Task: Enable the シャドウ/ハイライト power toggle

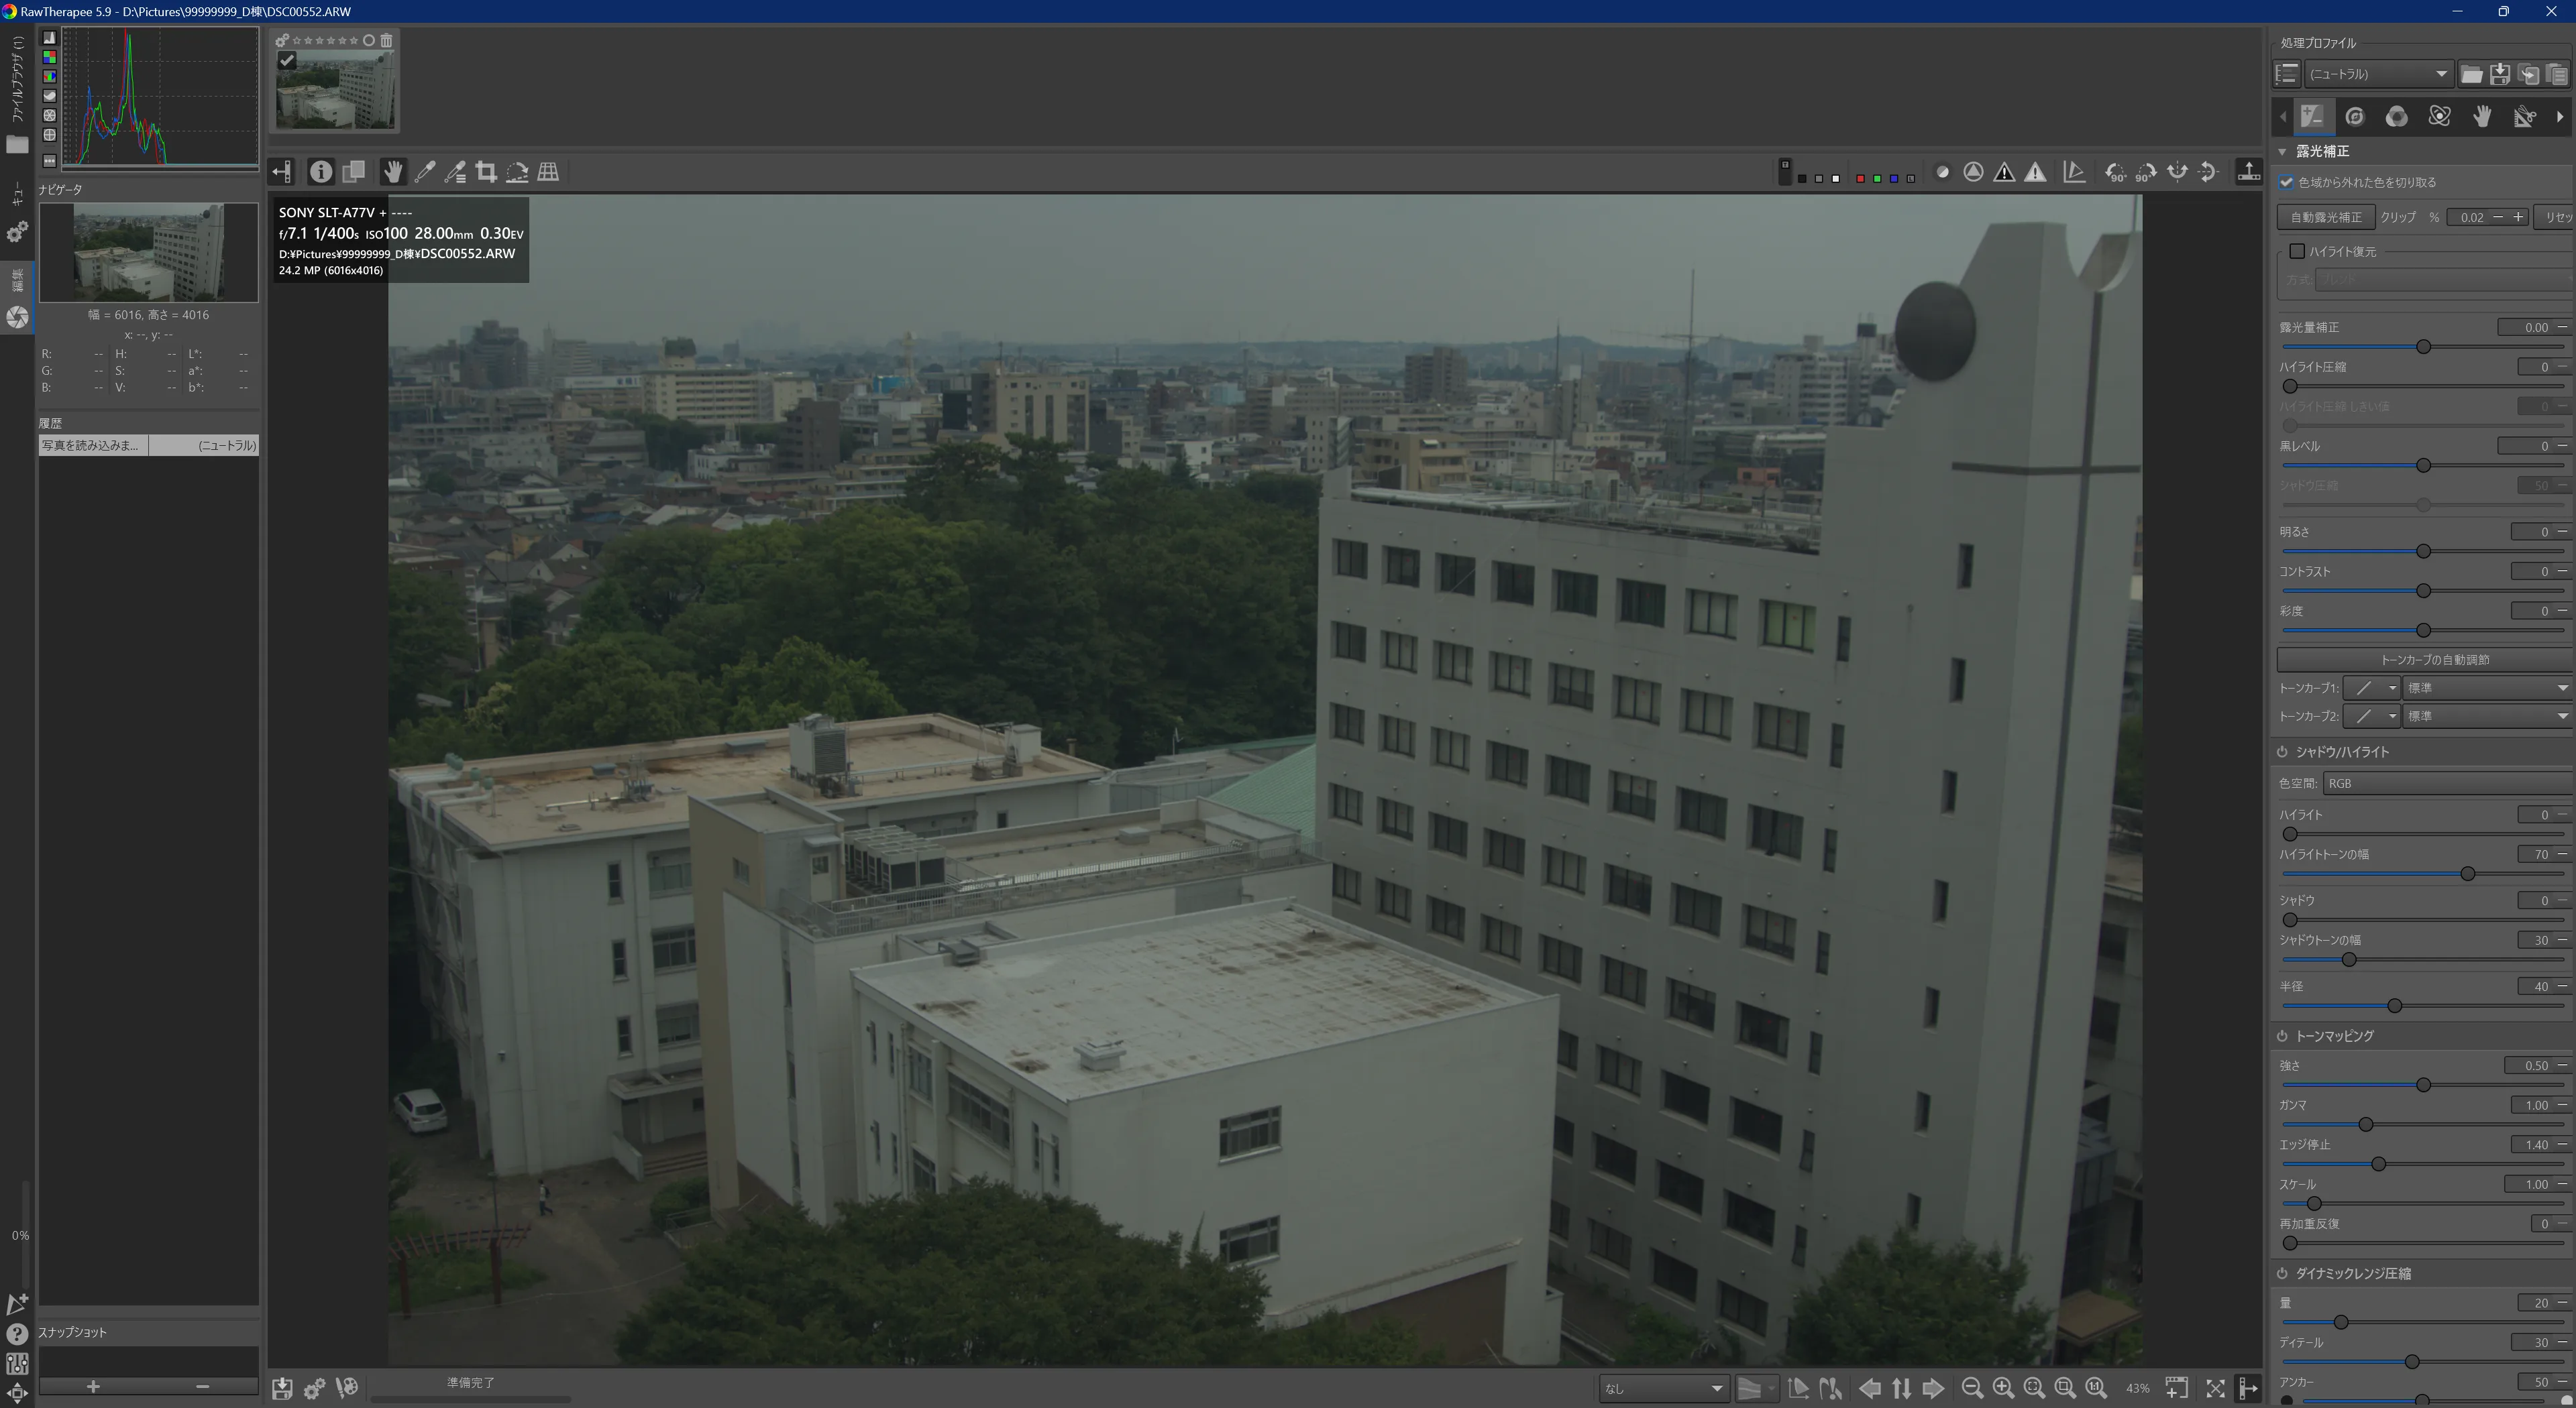Action: tap(2283, 752)
